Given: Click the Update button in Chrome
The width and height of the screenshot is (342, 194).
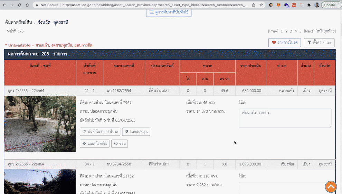Looking at the screenshot, I should point(329,5).
